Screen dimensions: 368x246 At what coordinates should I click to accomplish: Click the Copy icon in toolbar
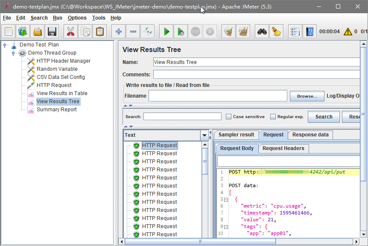85,32
